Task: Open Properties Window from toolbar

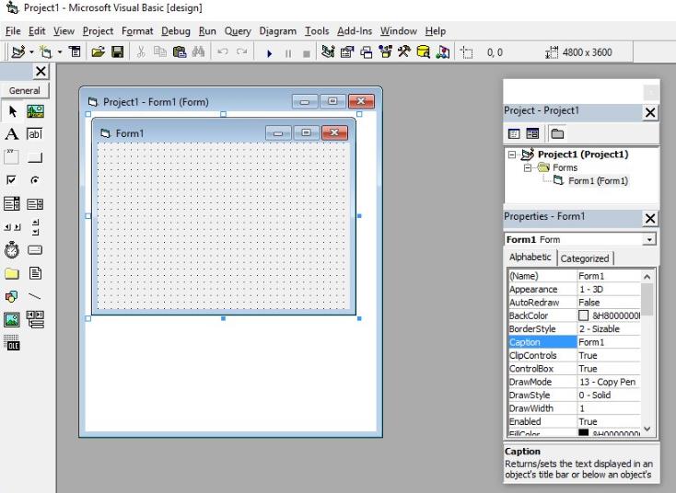Action: click(347, 52)
